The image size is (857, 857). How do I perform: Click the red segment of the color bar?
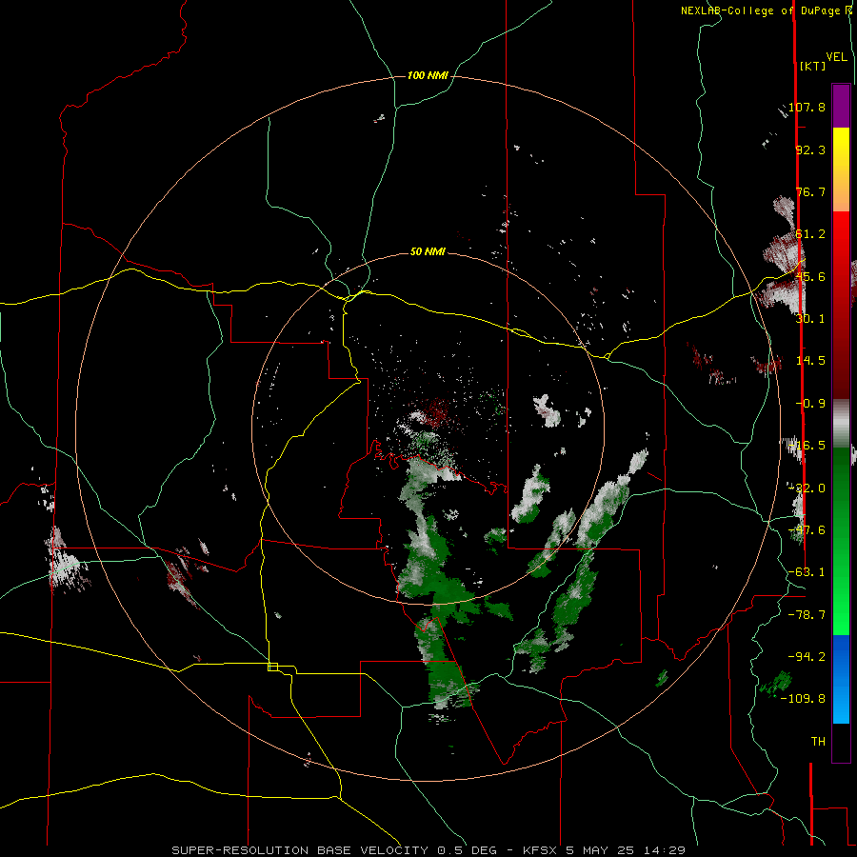coord(841,305)
